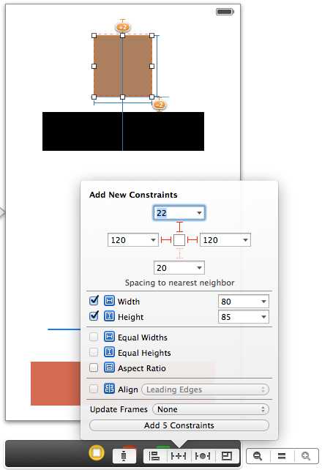Open the Leading Edges alignment popup
The width and height of the screenshot is (322, 470).
[x=205, y=389]
